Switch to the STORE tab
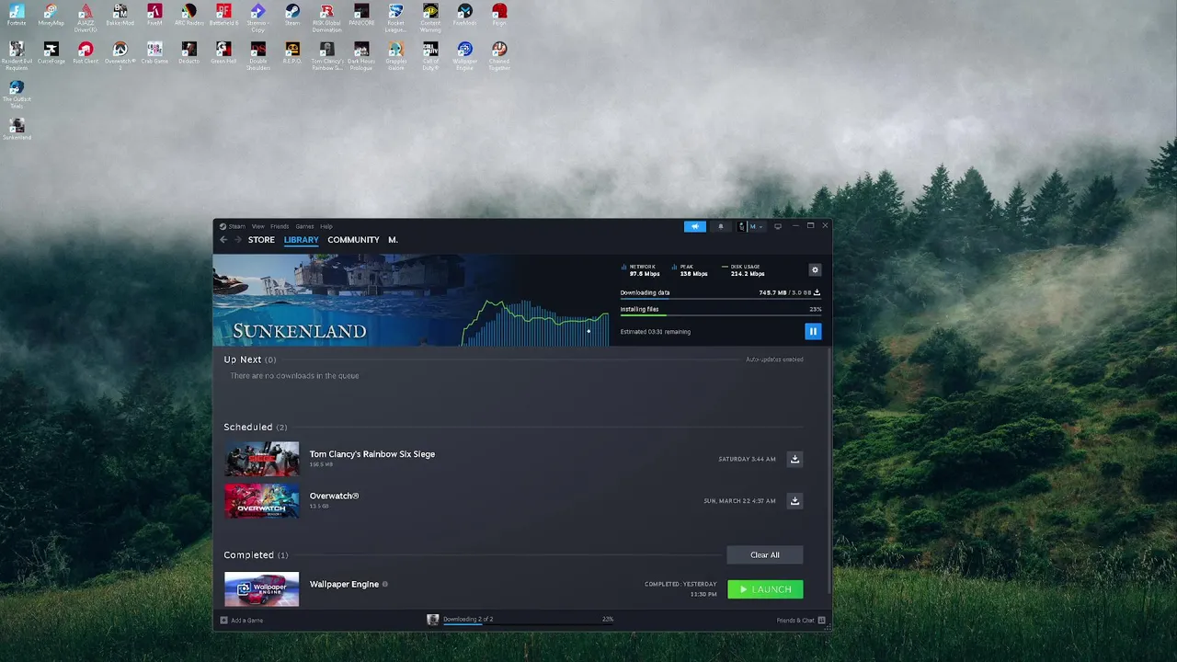 click(x=261, y=240)
